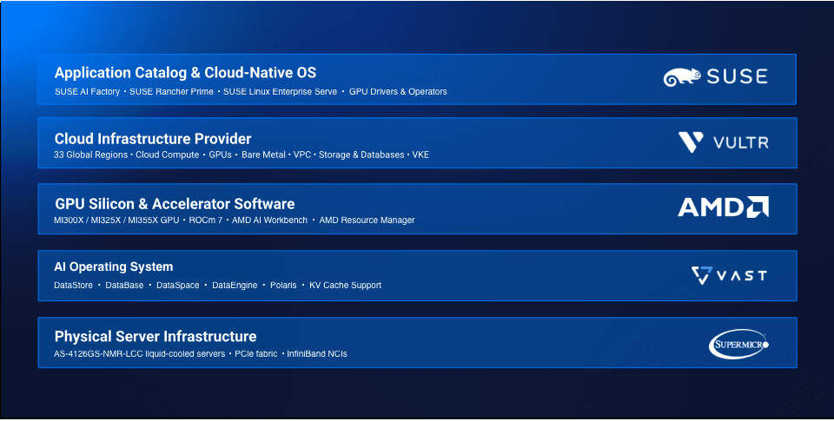Click the VPC text

(302, 155)
